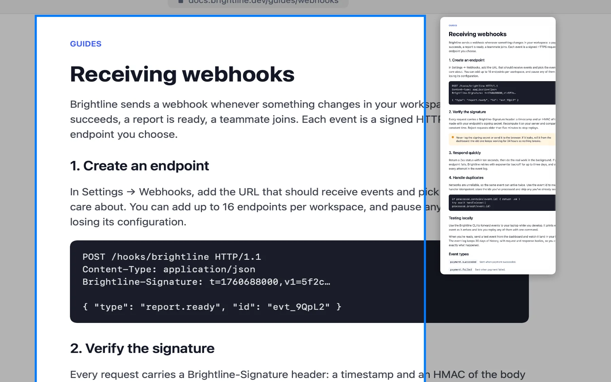Select the 'POST /hooks/brightline HTTP/1.1' code line
The height and width of the screenshot is (382, 611).
172,257
